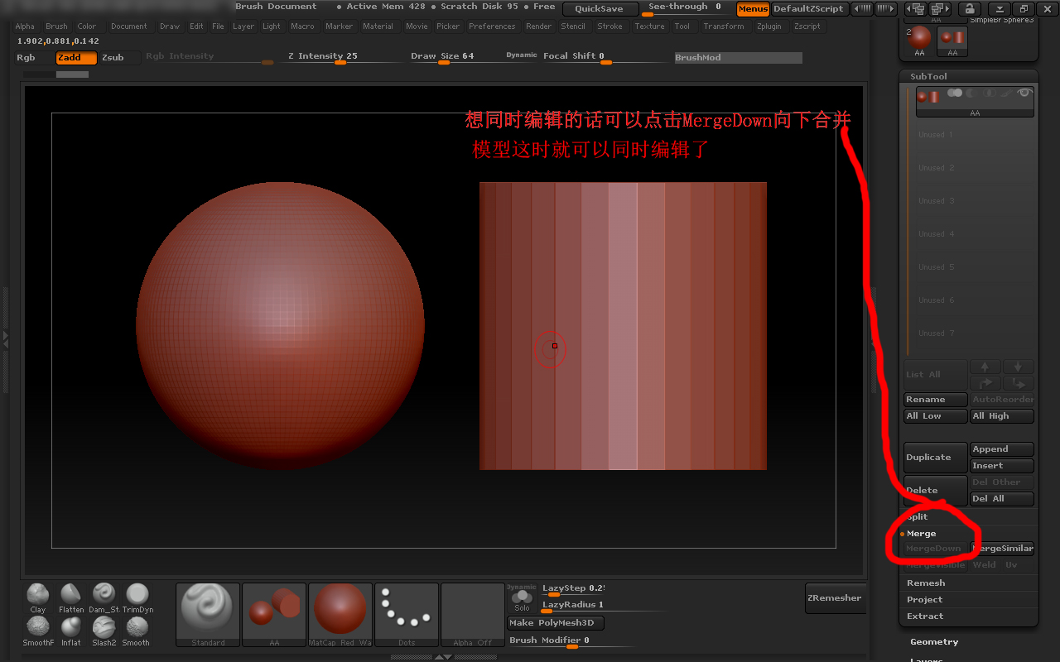Open the Brush menu
The image size is (1060, 662).
pos(56,26)
